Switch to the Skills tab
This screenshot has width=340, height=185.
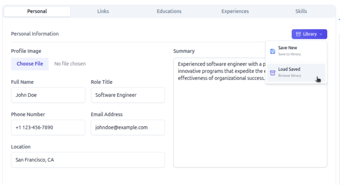(301, 11)
